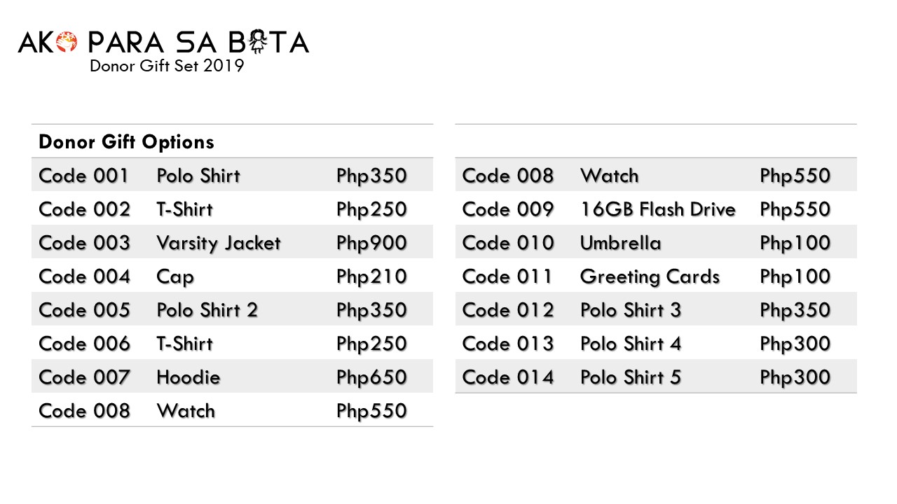Screen dimensions: 897x504
Task: Select the 'Polo Shirt 2' item
Action: 207,310
